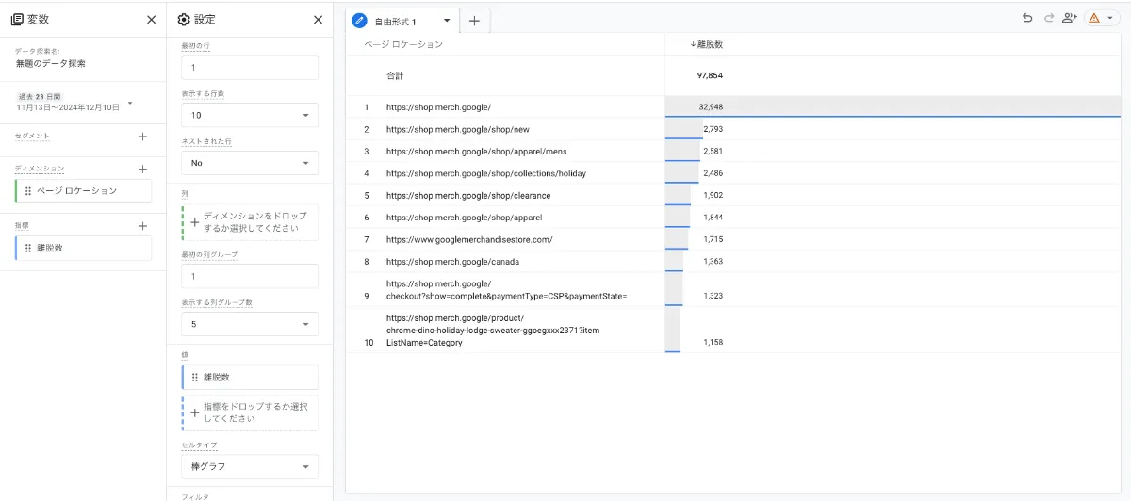The height and width of the screenshot is (501, 1131).
Task: Close the 変数 panel
Action: coord(152,19)
